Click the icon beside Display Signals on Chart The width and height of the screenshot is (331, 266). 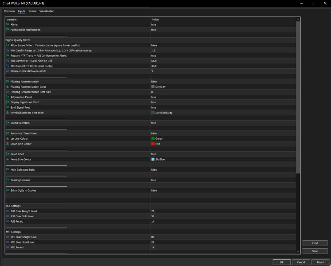click(8, 102)
